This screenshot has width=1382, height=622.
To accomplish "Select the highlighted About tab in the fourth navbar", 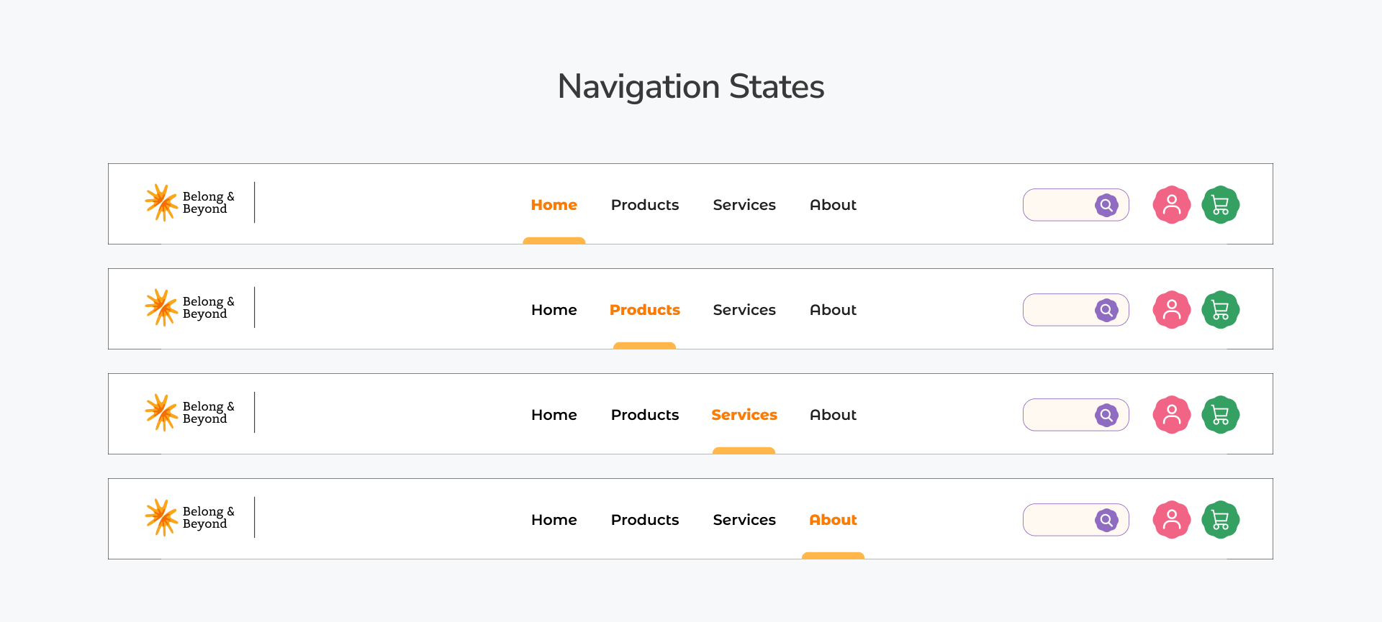I will (x=833, y=520).
